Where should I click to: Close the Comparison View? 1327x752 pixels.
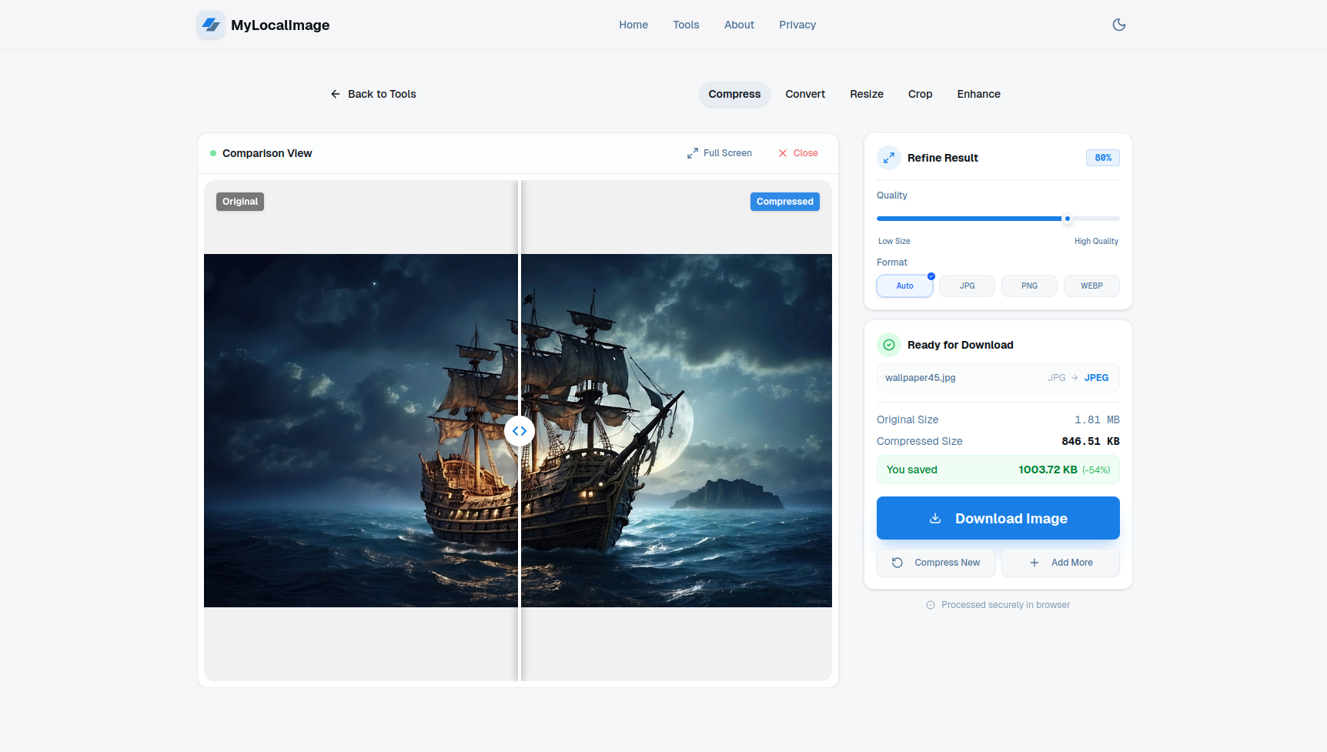pos(797,153)
